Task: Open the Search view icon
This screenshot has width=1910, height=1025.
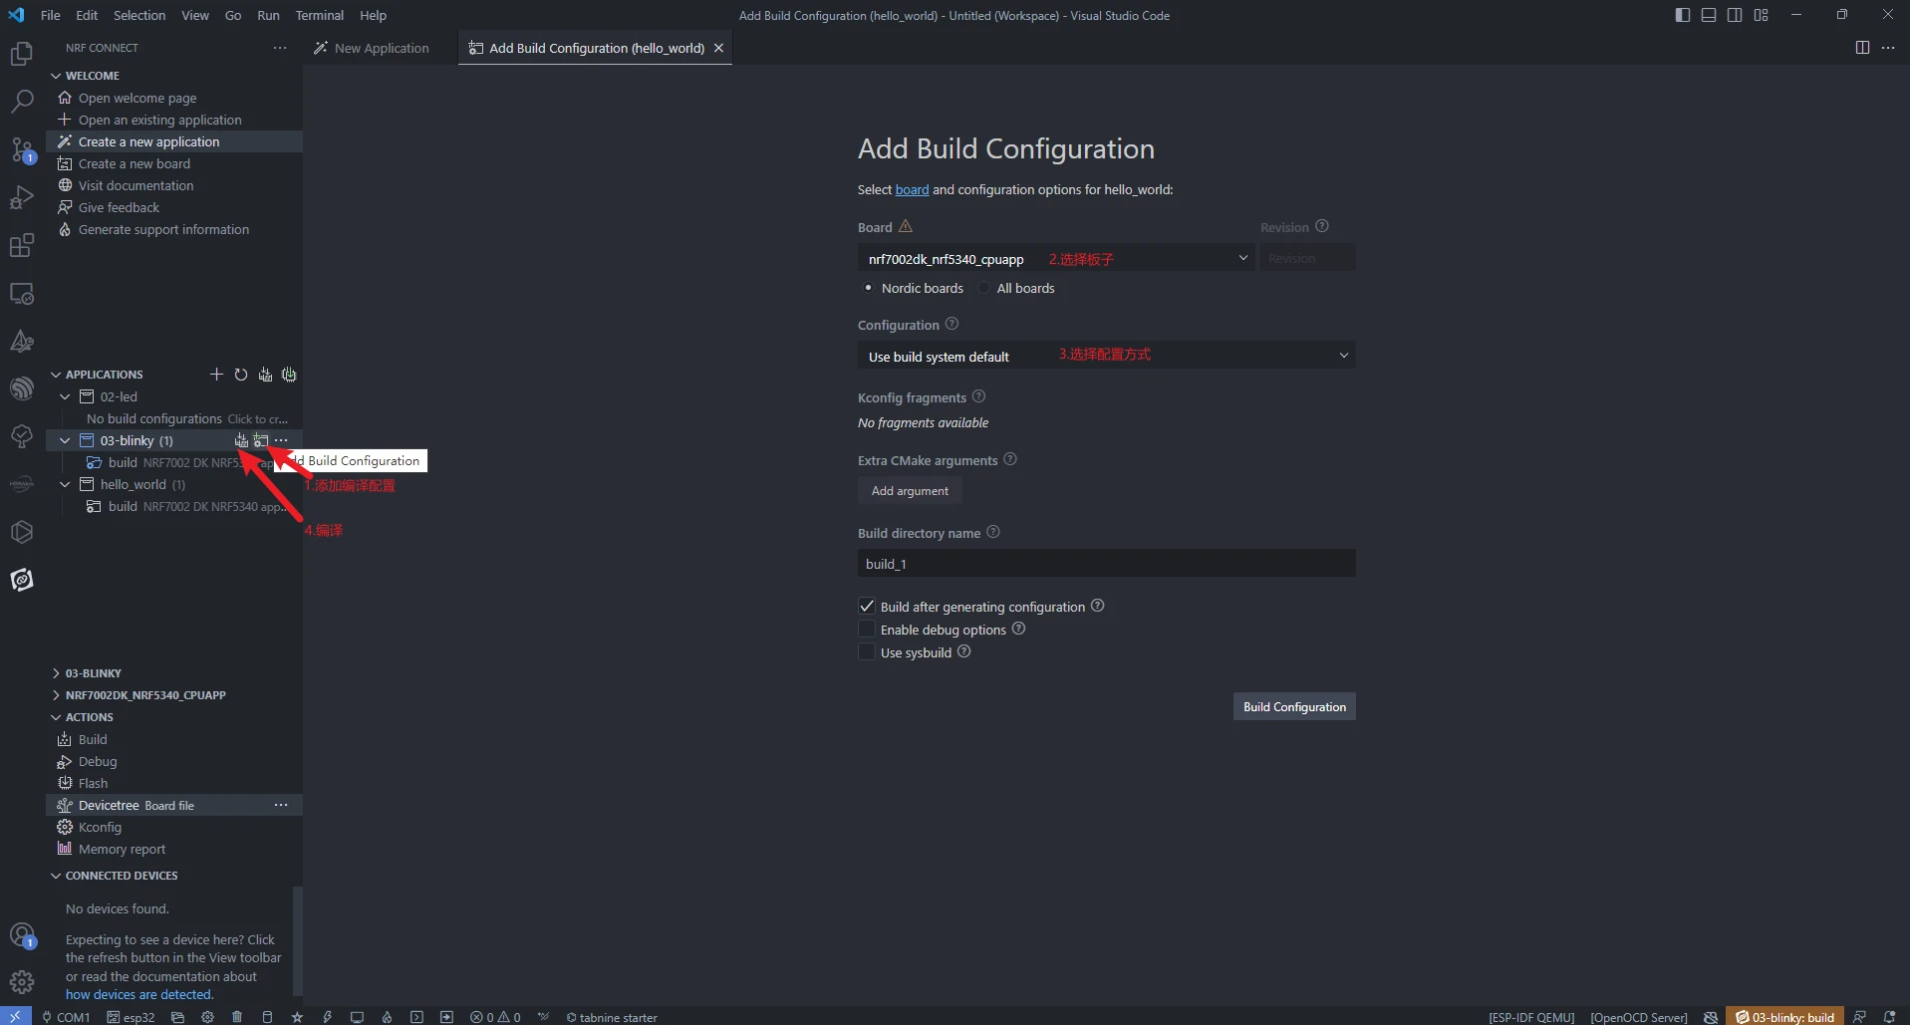Action: click(x=22, y=102)
